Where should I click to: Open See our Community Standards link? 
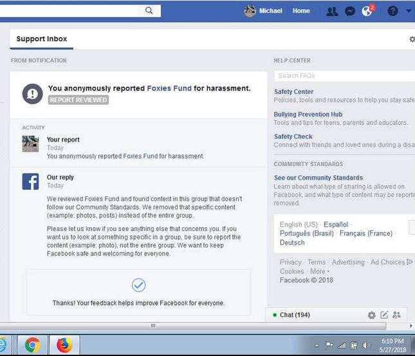tap(318, 178)
